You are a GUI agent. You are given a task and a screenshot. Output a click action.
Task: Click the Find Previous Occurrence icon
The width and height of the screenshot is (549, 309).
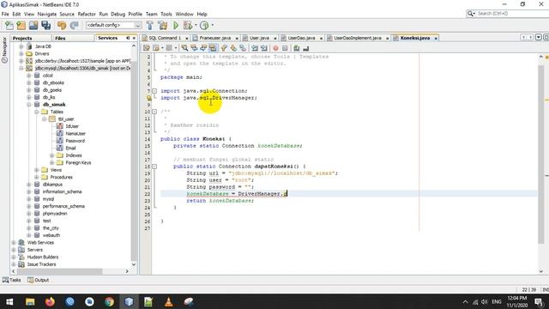click(194, 48)
